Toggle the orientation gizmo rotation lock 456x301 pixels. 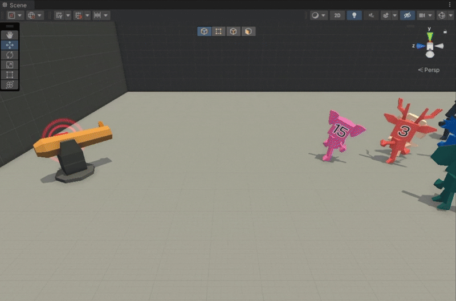tap(445, 31)
